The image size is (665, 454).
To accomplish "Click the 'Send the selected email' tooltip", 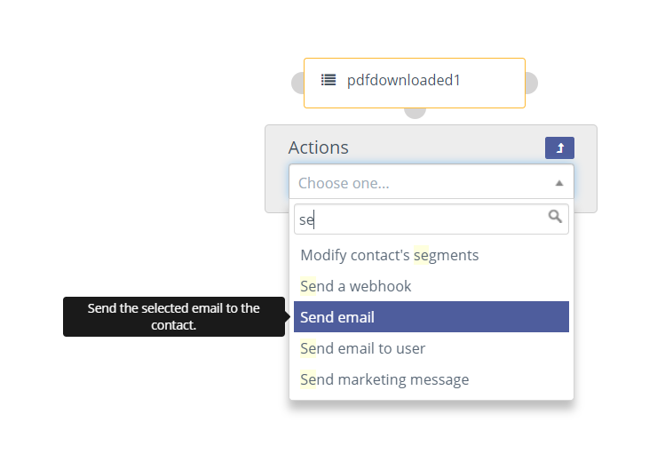I will [174, 316].
